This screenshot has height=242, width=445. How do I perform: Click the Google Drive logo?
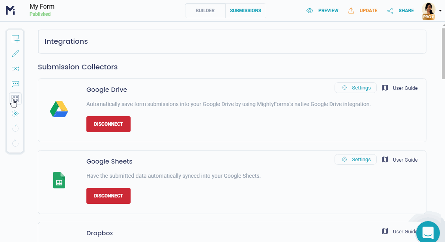click(59, 110)
